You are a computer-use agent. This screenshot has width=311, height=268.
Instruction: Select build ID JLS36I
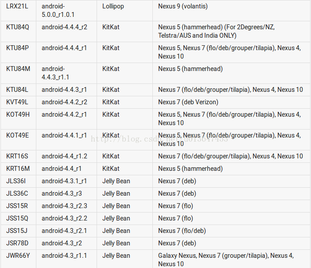click(16, 181)
